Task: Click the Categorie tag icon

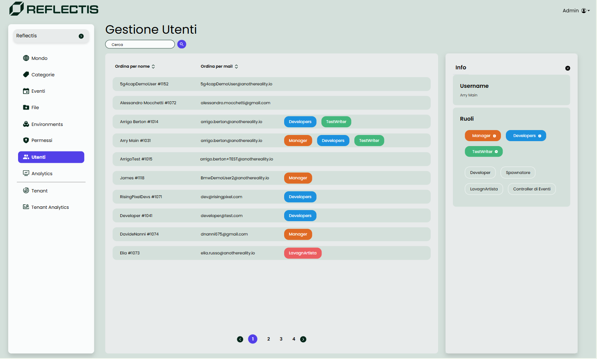Action: point(26,75)
